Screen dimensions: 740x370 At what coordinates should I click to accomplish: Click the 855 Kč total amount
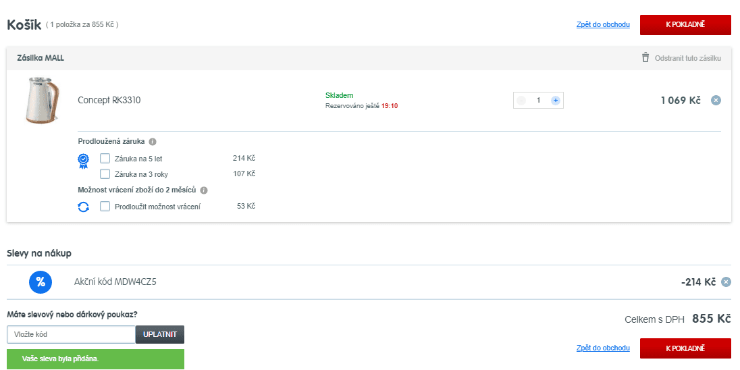pyautogui.click(x=712, y=319)
